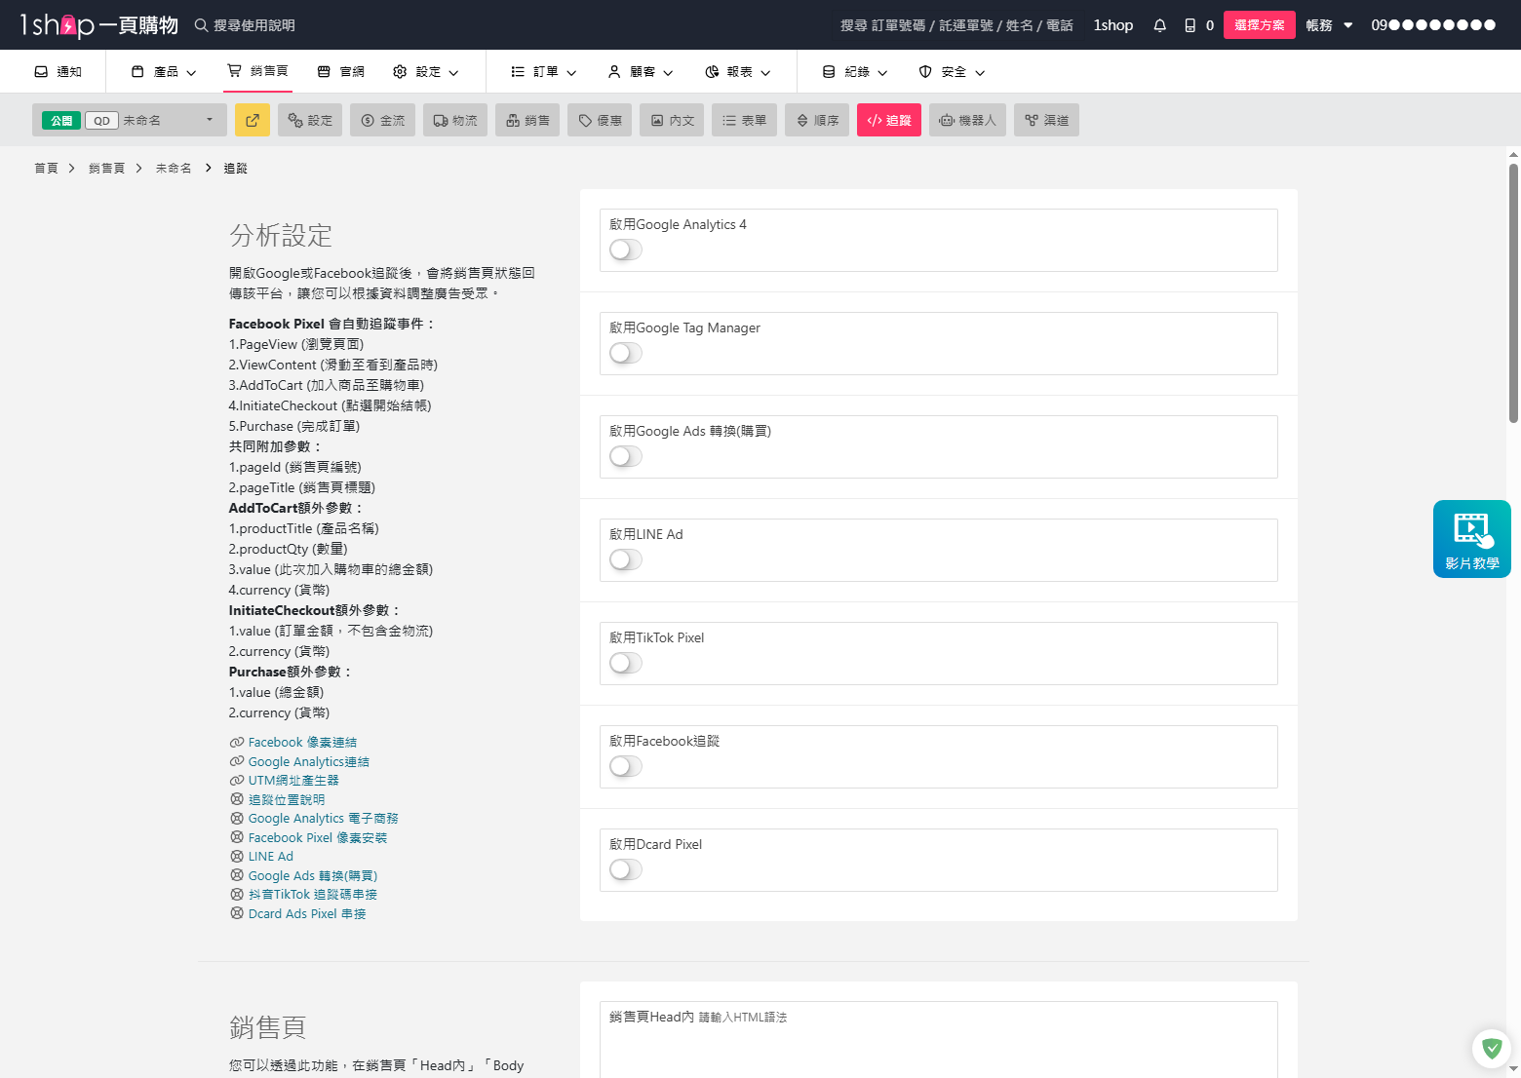Click the 渠道 channels icon

[1046, 120]
